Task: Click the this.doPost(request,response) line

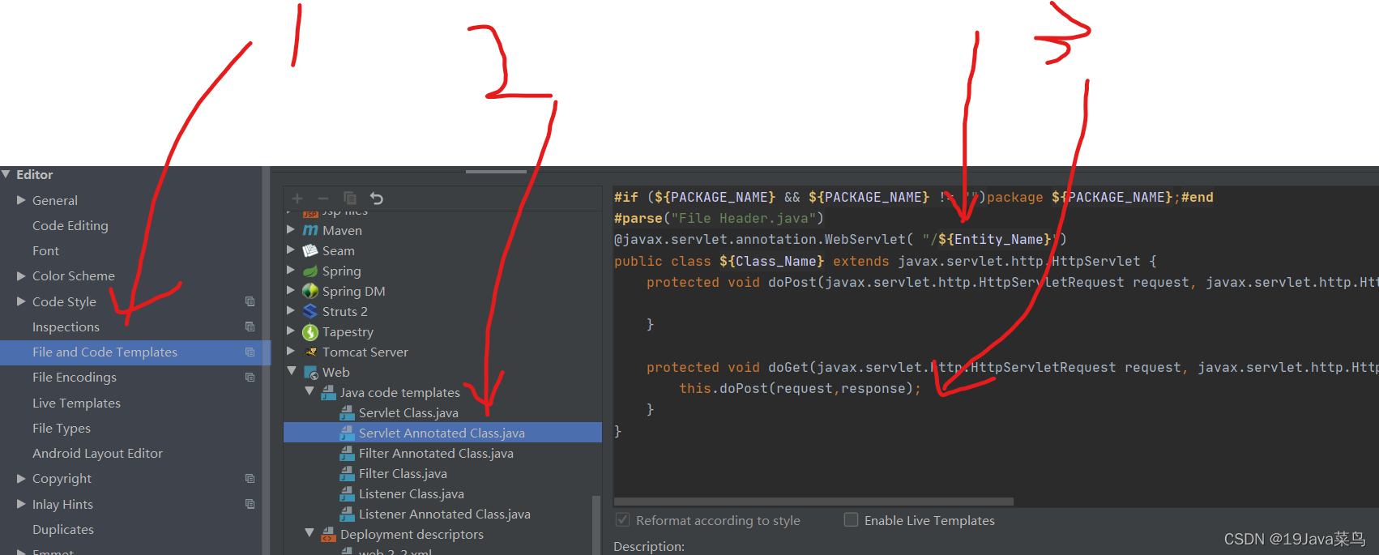Action: 800,389
